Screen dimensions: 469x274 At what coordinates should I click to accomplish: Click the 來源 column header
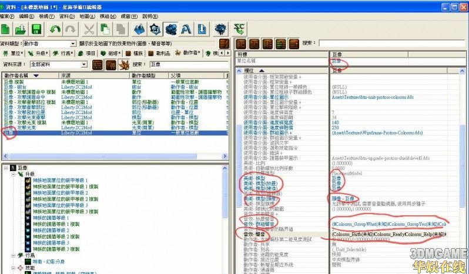(x=94, y=75)
